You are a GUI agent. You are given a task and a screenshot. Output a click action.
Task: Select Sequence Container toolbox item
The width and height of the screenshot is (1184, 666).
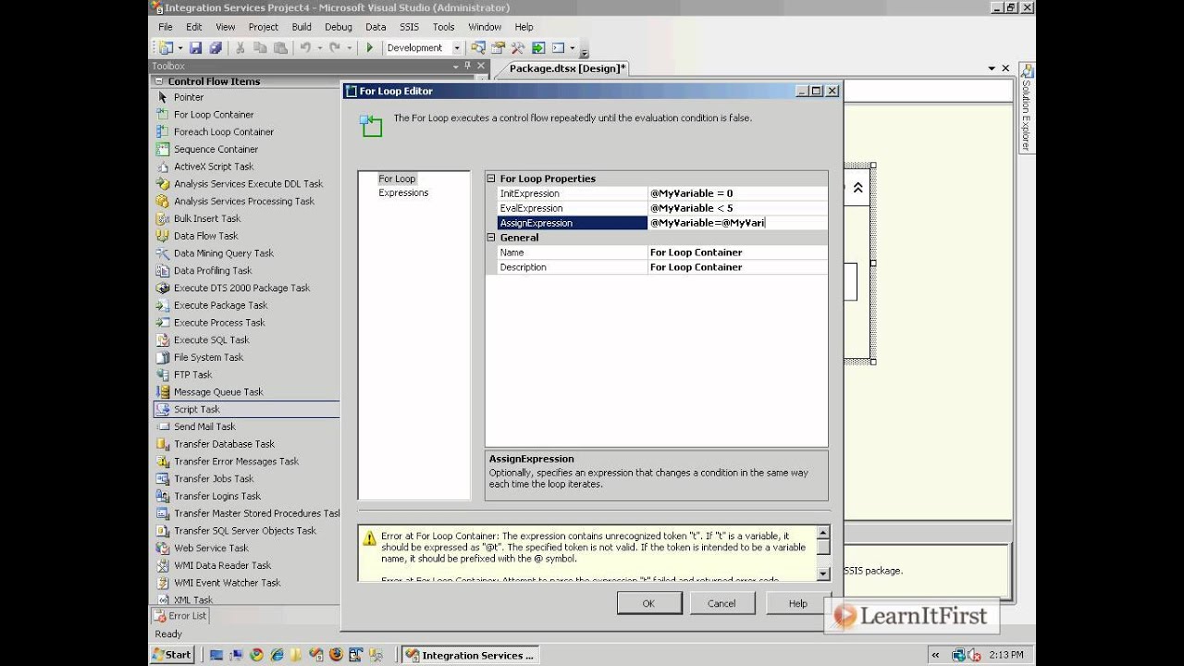[216, 149]
